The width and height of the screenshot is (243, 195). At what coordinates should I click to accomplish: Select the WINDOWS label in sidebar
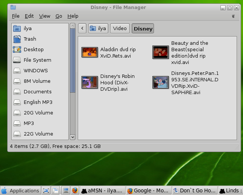pos(35,70)
